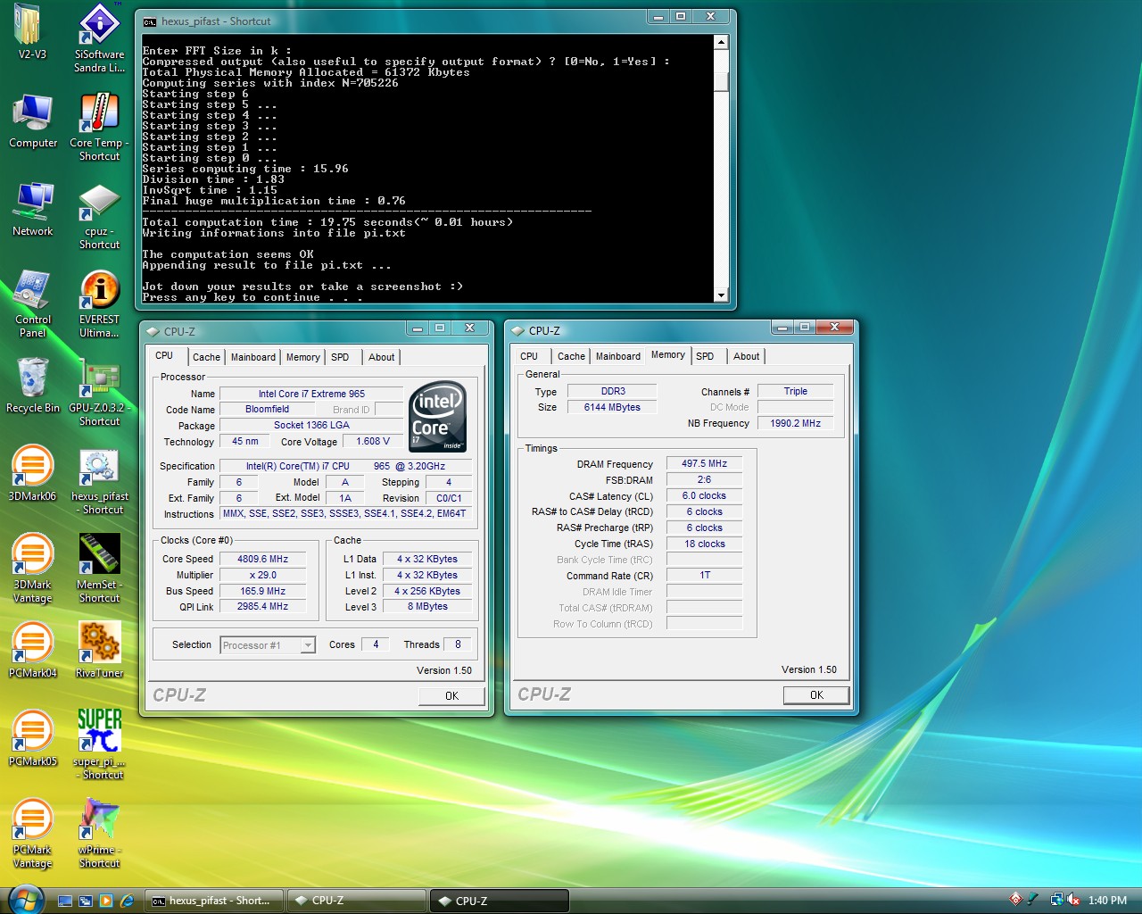The image size is (1142, 914).
Task: Launch Internet Explorer quick launch icon
Action: tap(127, 901)
